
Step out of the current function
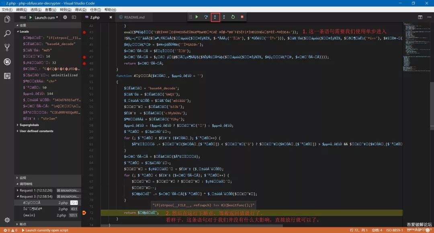click(224, 17)
